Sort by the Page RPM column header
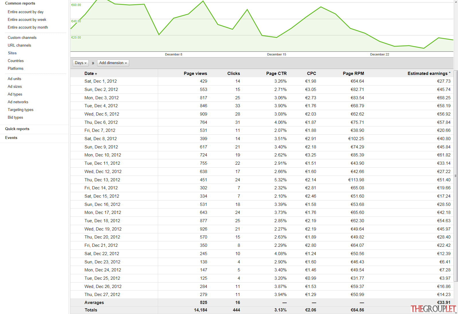 353,73
